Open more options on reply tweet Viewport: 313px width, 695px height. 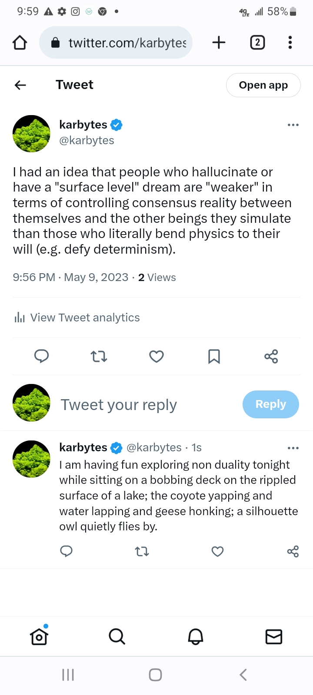[293, 448]
